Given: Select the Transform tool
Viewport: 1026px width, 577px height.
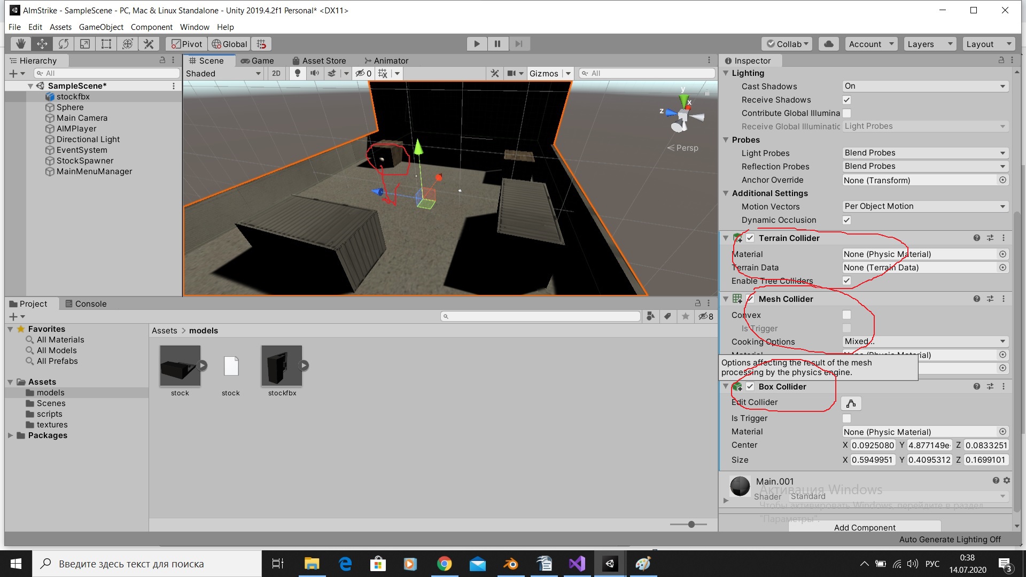Looking at the screenshot, I should pyautogui.click(x=128, y=44).
